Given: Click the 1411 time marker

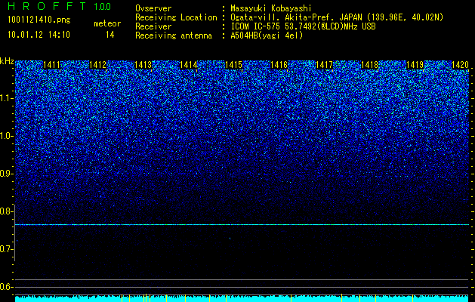Looking at the screenshot, I should (x=52, y=65).
